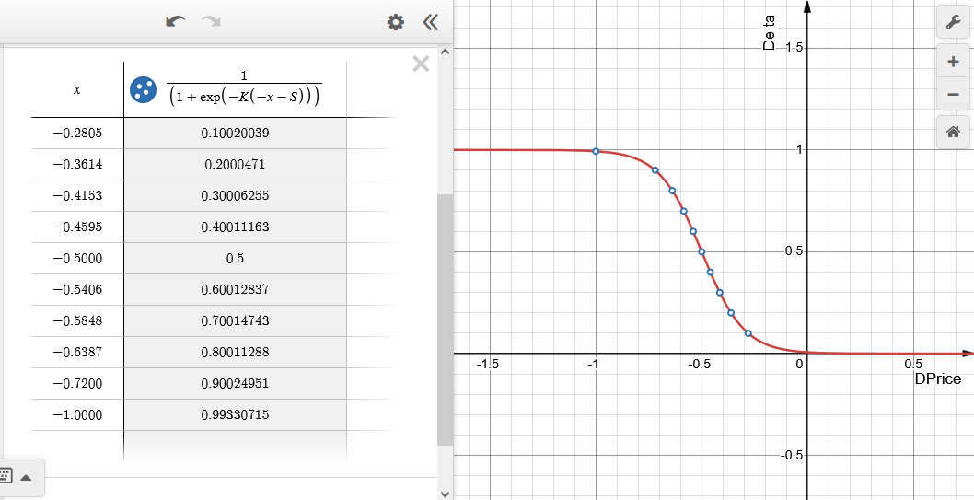Toggle the table column points visibility circle
The width and height of the screenshot is (974, 500).
[x=143, y=89]
